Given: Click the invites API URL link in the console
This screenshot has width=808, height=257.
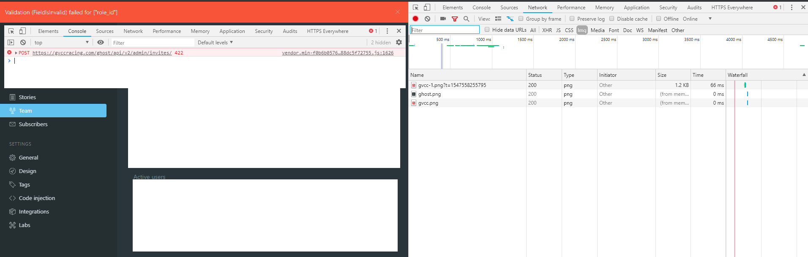Looking at the screenshot, I should (x=102, y=53).
